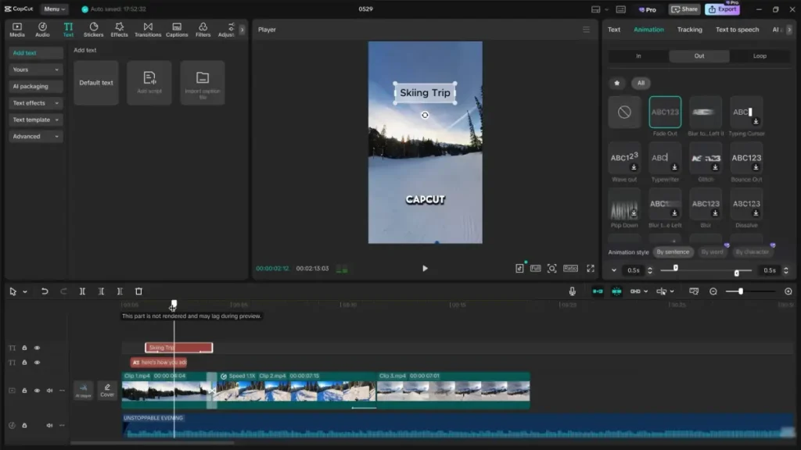Select AI packaging in sidebar
The height and width of the screenshot is (450, 801).
tap(36, 86)
